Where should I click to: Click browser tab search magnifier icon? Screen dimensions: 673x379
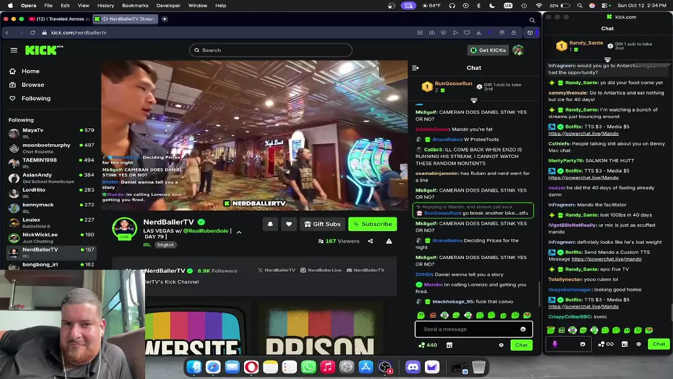click(x=532, y=20)
